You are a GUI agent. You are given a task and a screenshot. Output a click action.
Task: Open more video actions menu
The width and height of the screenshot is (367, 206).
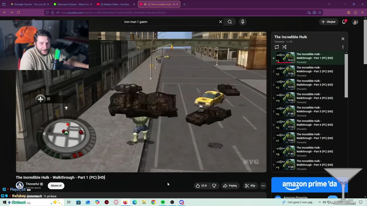263,186
